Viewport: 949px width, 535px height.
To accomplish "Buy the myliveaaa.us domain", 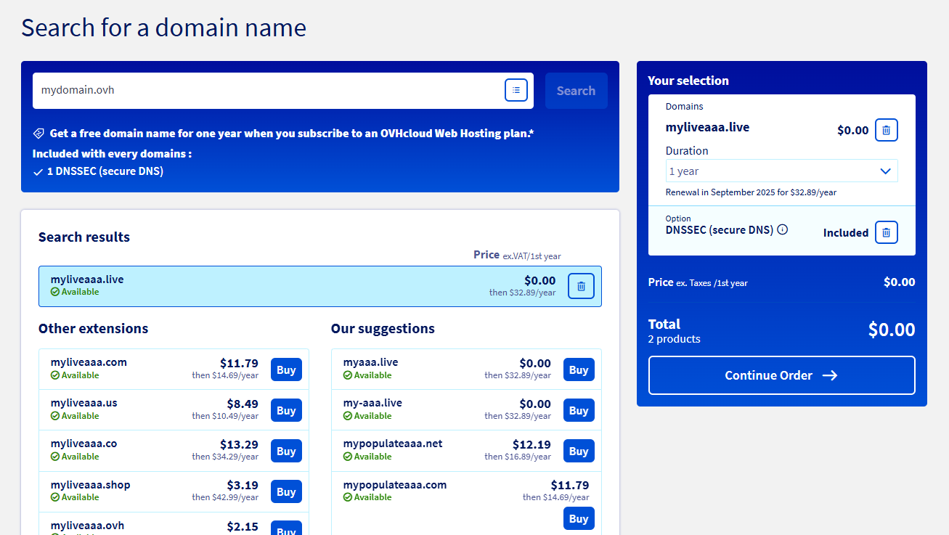I will 286,410.
